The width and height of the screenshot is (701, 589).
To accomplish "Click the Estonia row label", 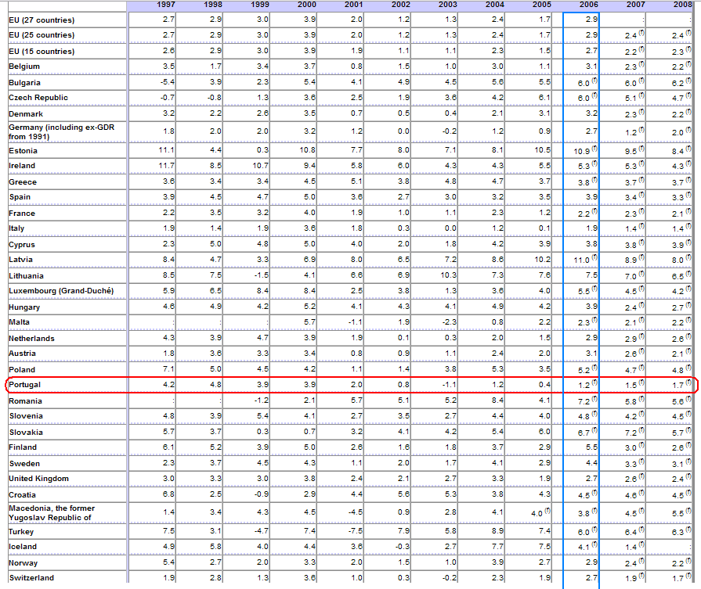I will coord(23,151).
